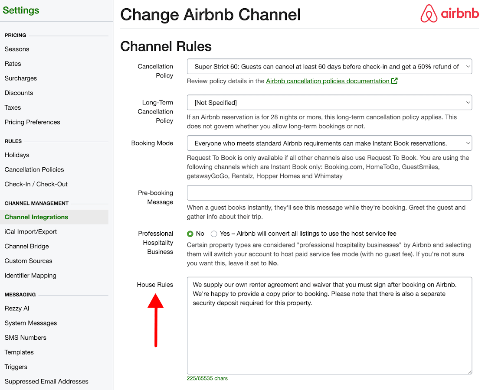This screenshot has height=390, width=485.
Task: Open Rates settings page
Action: [x=13, y=64]
